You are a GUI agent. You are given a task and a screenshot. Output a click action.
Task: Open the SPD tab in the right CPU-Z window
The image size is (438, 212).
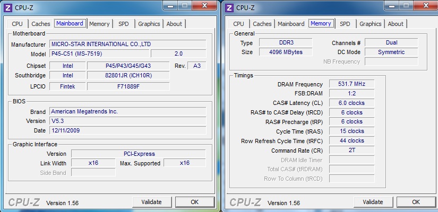point(345,24)
